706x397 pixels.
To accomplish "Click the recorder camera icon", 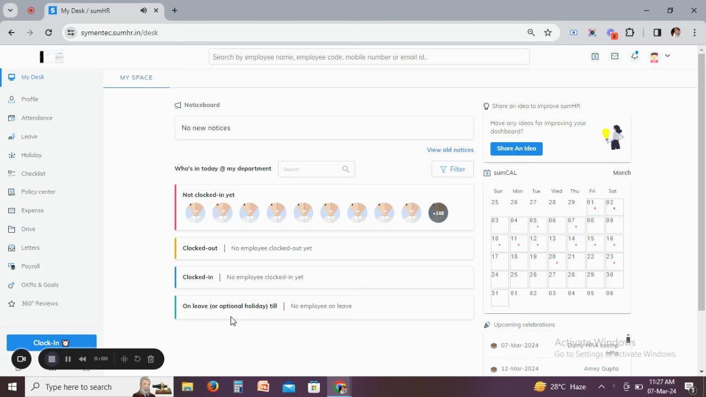I will pos(22,359).
